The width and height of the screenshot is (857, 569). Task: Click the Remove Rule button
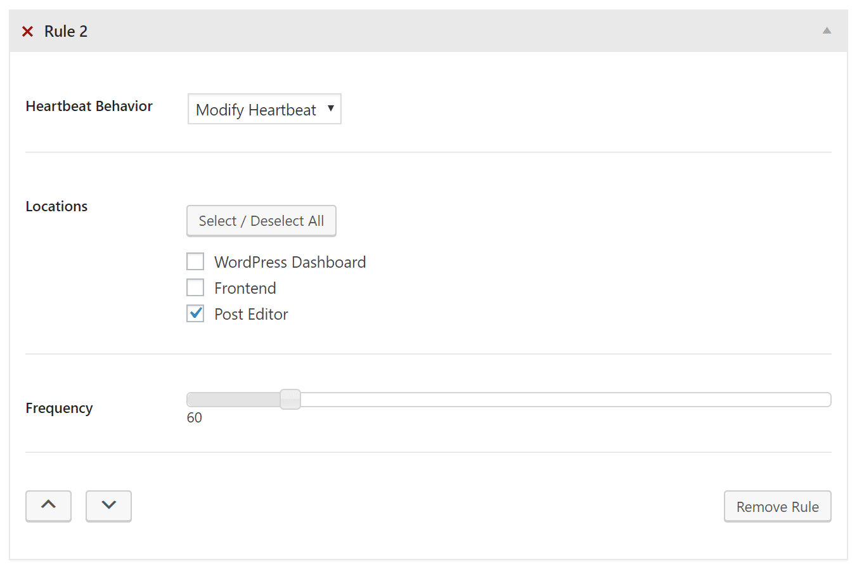(777, 506)
